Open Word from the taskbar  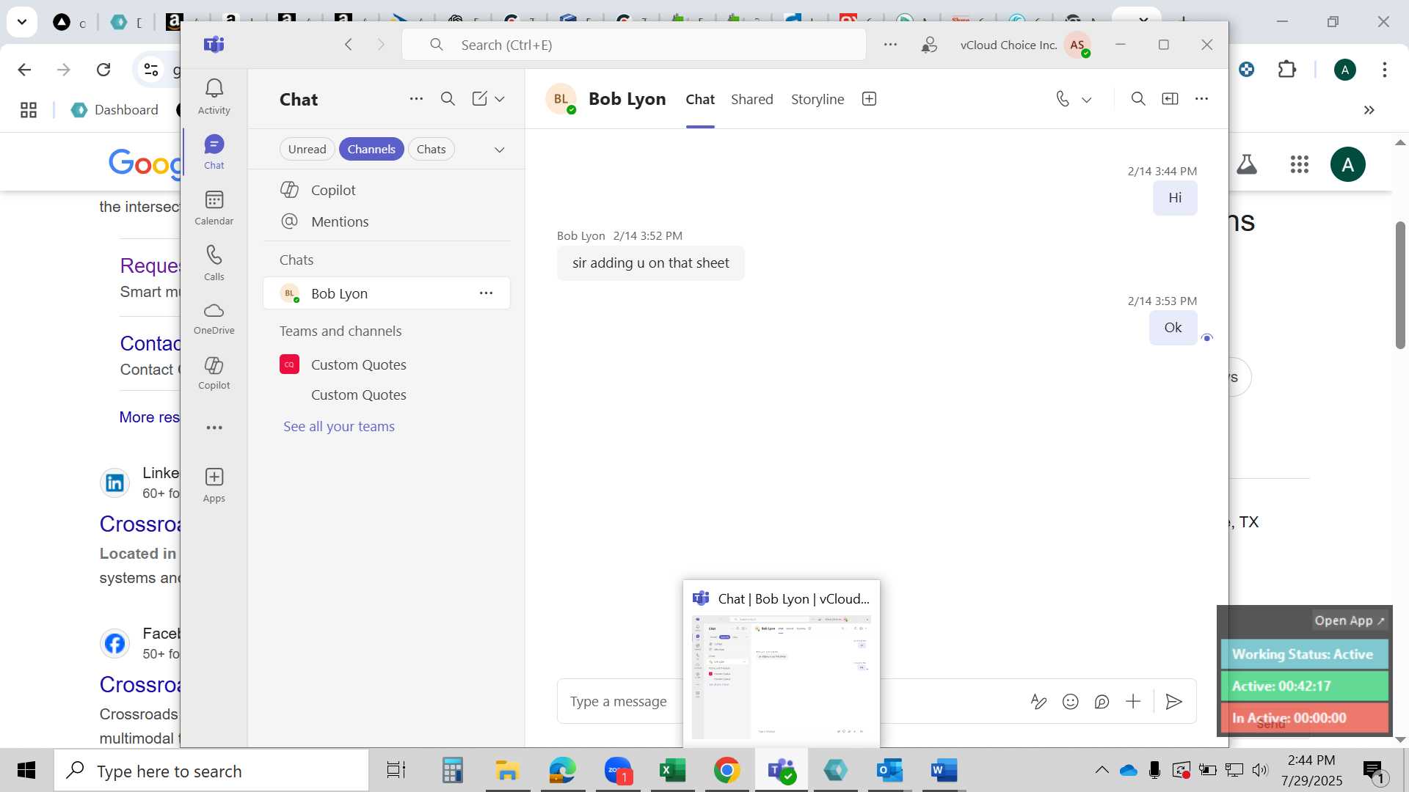point(944,770)
